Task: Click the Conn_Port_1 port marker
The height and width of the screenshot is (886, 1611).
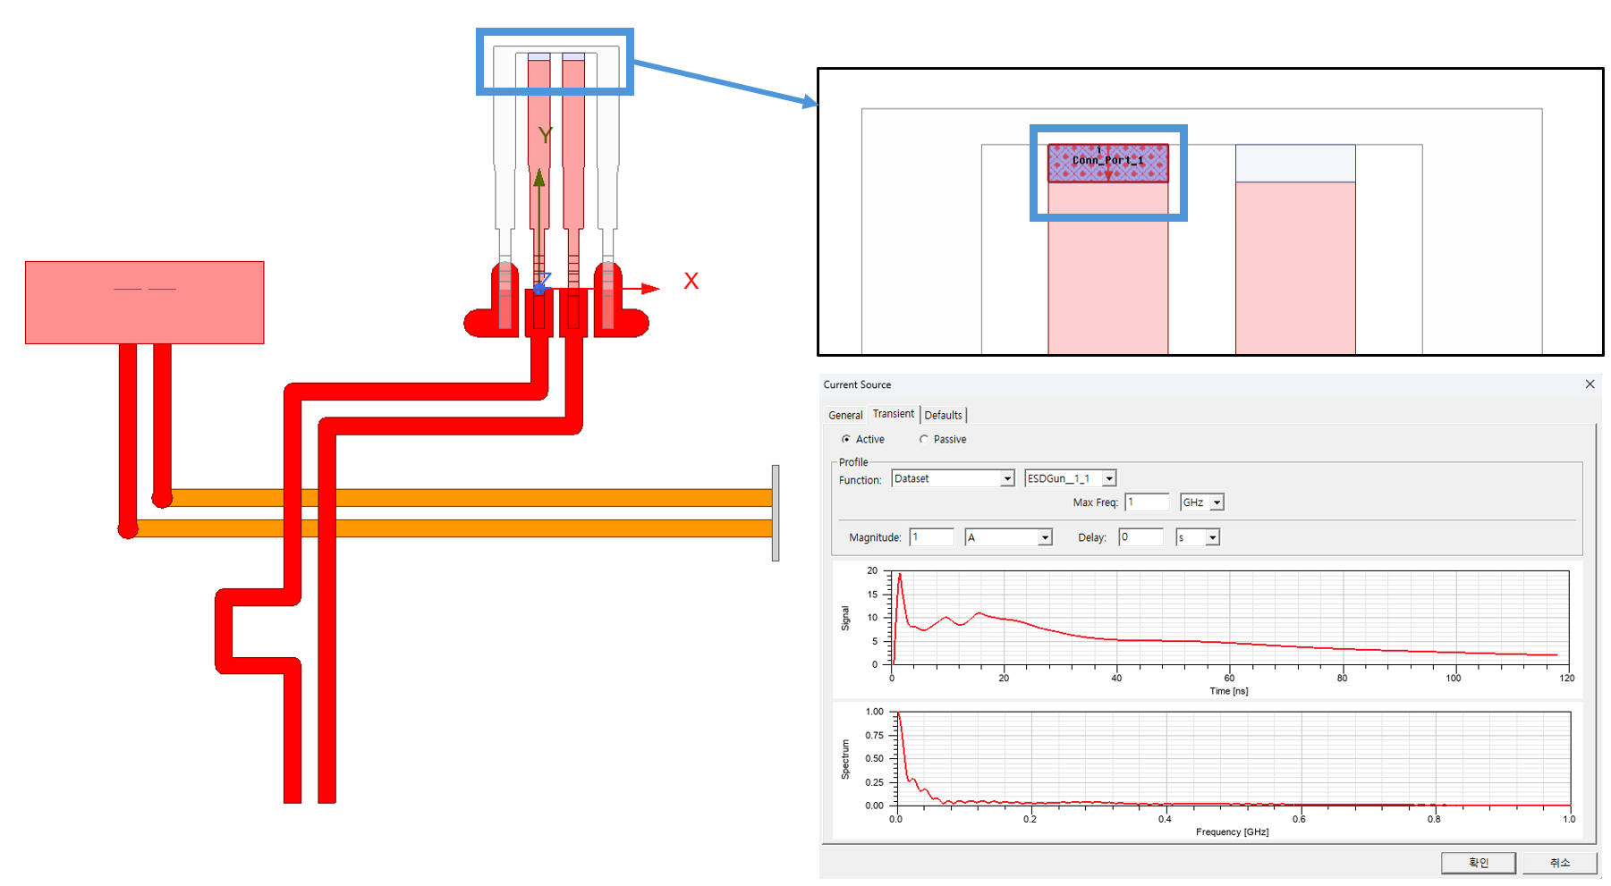Action: click(1107, 163)
